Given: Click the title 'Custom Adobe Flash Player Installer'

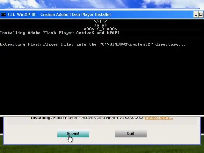Looking at the screenshot, I should point(76,14).
